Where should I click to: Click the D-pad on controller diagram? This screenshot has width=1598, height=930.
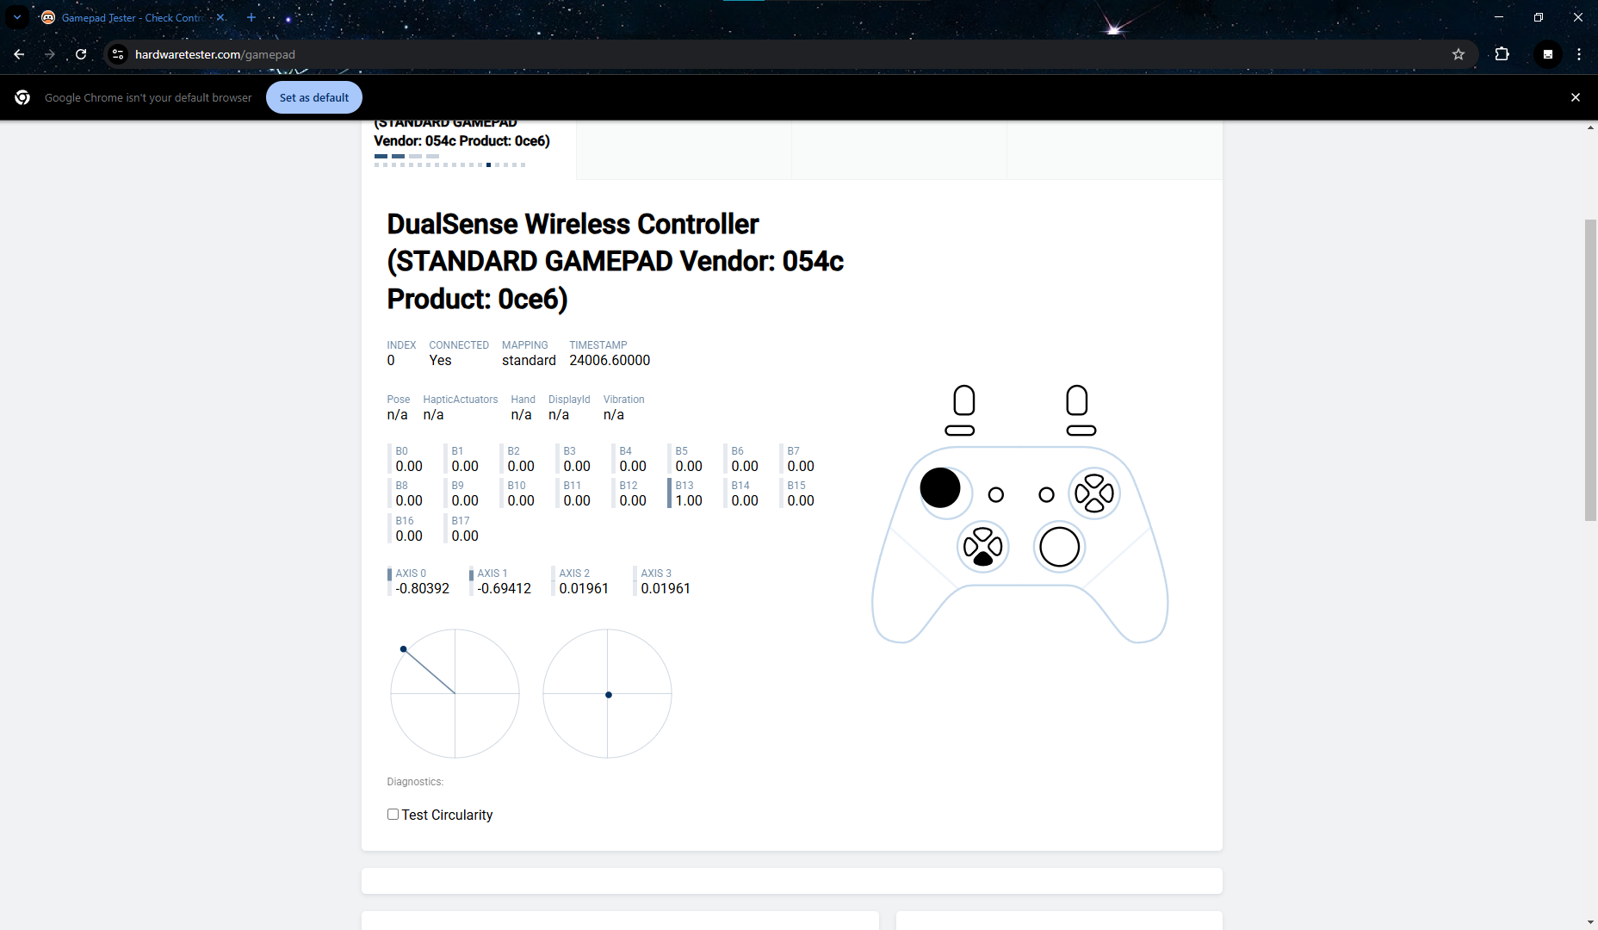coord(982,547)
